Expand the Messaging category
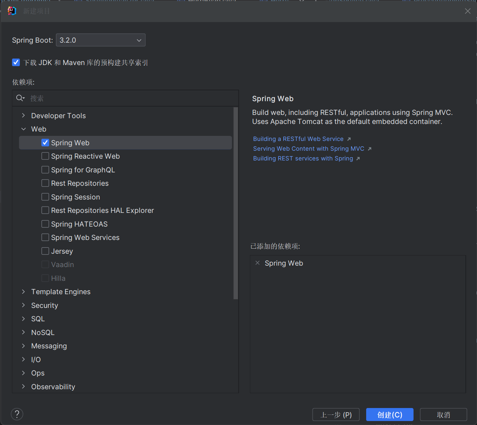The height and width of the screenshot is (425, 477). [x=24, y=346]
